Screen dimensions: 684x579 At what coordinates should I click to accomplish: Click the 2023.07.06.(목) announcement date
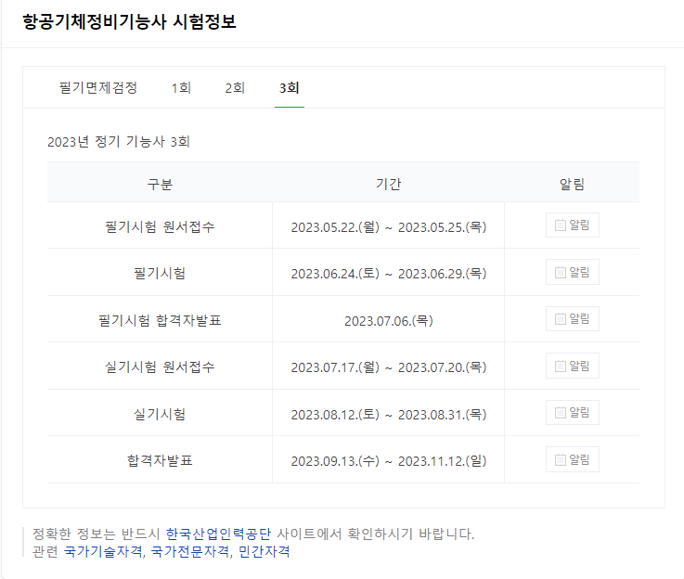point(388,321)
